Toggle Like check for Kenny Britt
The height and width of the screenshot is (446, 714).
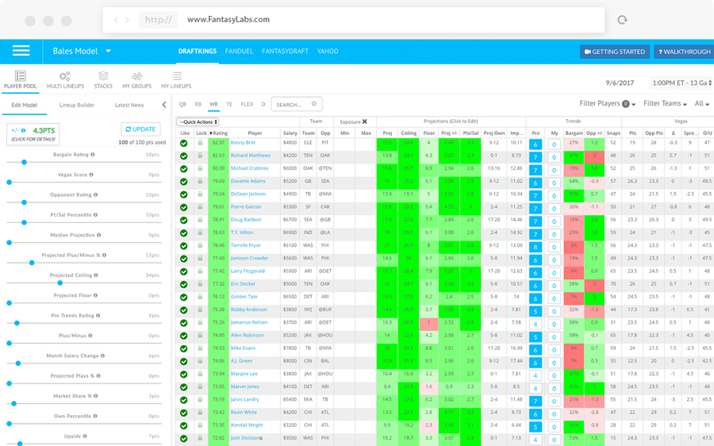click(183, 143)
